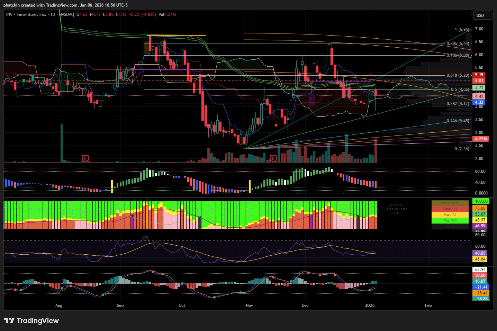Screen dimensions: 497x331
Task: Click the 7.00 price axis label
Action: pos(479,29)
